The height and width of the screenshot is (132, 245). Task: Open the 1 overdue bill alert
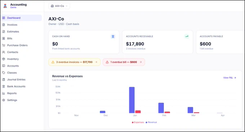[x=124, y=62]
